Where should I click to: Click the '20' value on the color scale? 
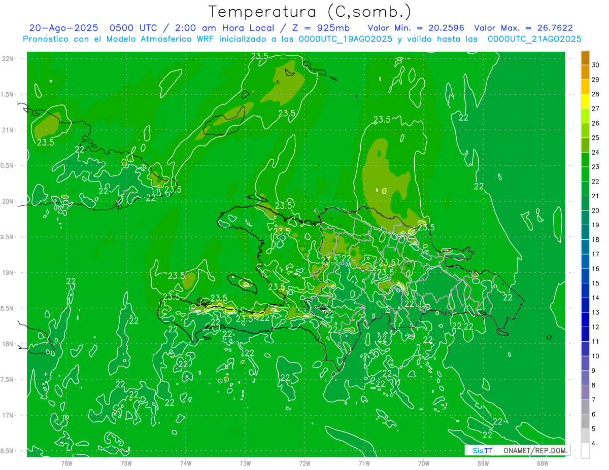click(595, 210)
